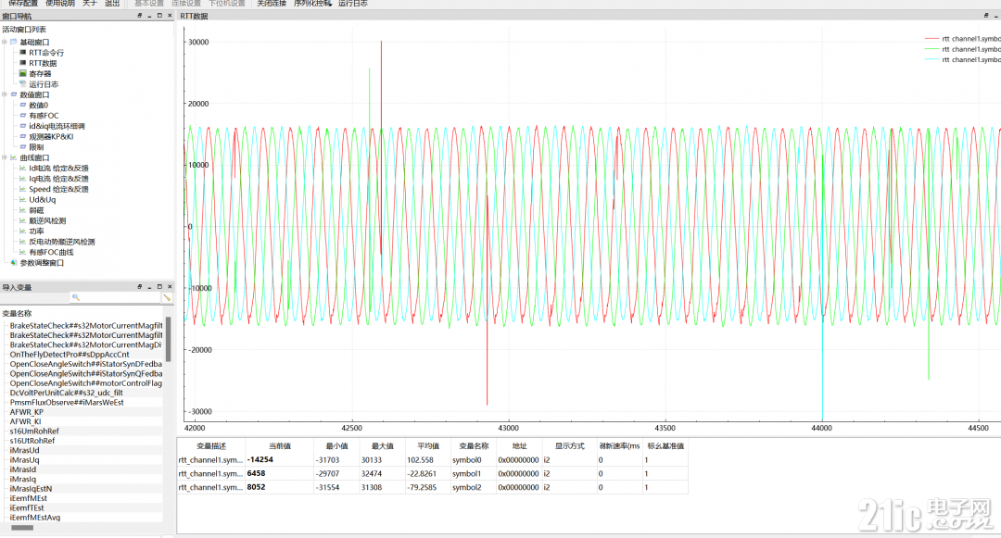This screenshot has width=1001, height=538.
Task: Click 关闭连接 in the toolbar
Action: click(272, 3)
